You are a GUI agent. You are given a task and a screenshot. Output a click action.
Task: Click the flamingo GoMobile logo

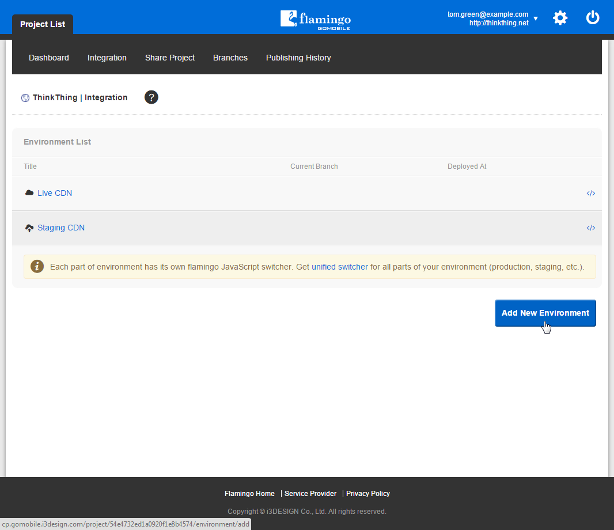[316, 20]
